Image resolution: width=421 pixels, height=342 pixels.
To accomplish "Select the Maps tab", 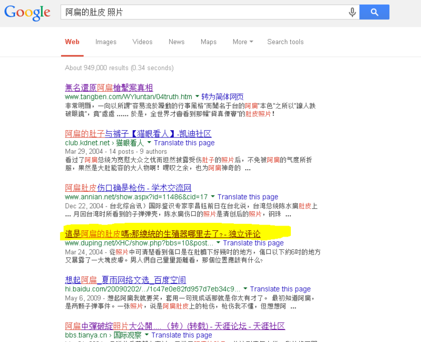I will point(209,42).
